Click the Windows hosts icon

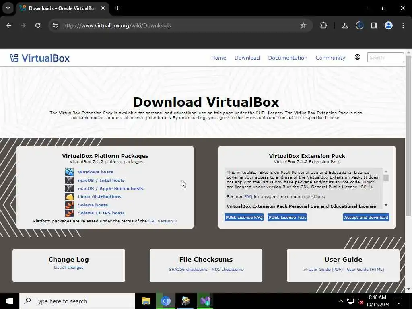tap(69, 172)
